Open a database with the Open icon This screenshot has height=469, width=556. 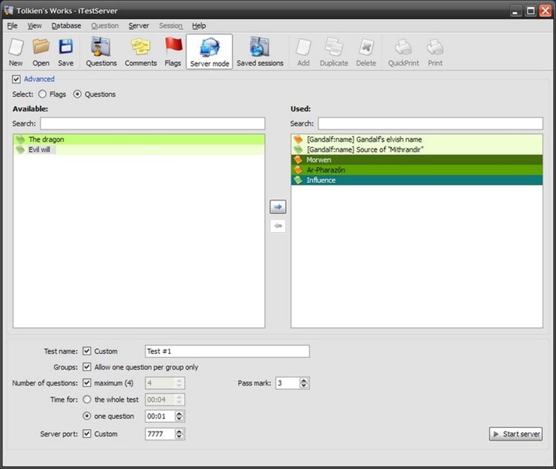click(41, 52)
